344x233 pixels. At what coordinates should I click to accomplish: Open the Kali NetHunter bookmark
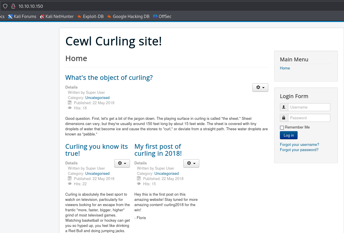click(57, 16)
